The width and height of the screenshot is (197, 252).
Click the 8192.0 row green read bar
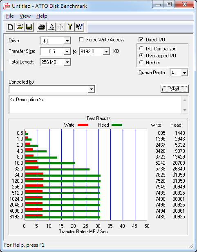coord(63,218)
